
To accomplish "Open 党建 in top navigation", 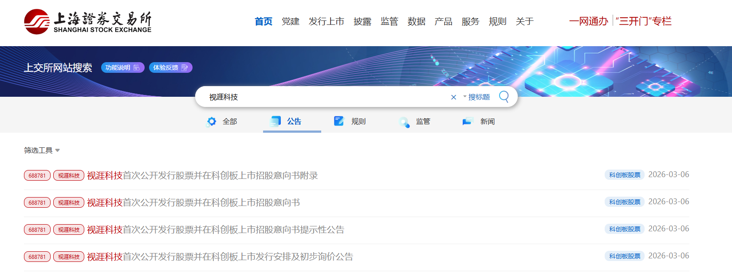I will 291,21.
